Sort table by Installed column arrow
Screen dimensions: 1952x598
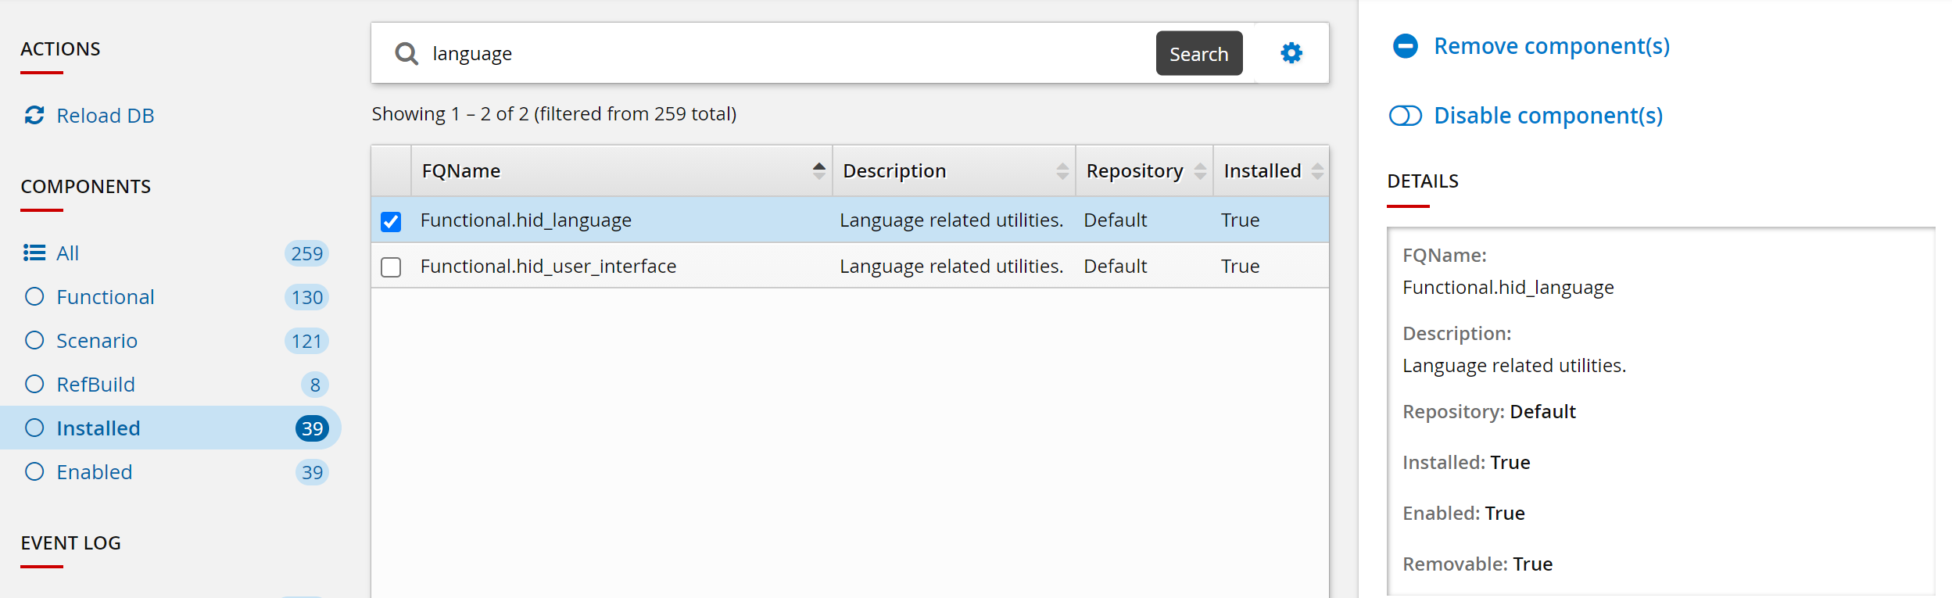1317,171
